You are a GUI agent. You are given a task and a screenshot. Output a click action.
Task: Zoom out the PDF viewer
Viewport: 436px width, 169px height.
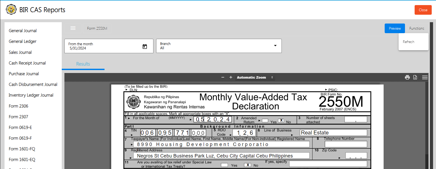[223, 77]
